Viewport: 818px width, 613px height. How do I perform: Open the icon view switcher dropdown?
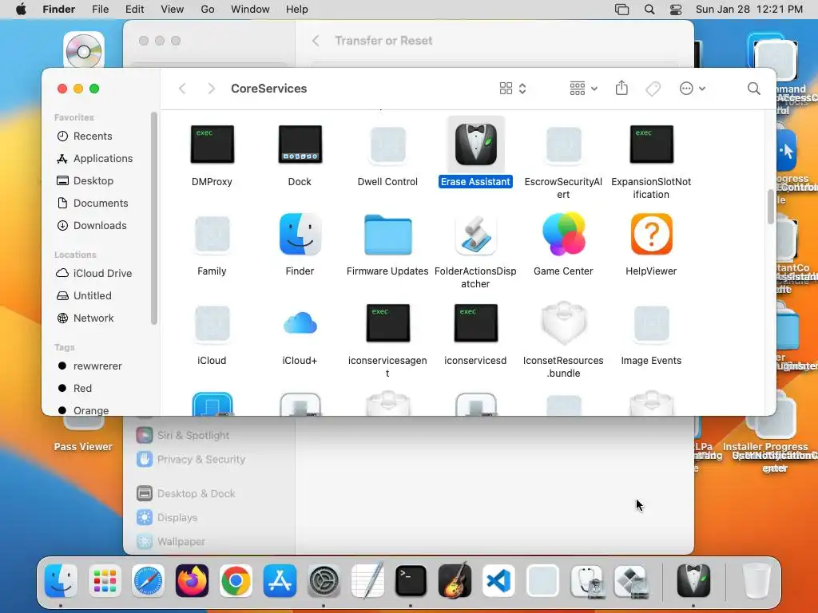pyautogui.click(x=513, y=89)
